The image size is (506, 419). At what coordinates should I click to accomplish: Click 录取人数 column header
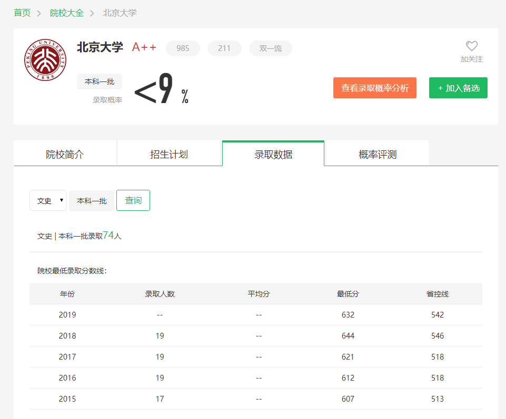[x=160, y=294]
